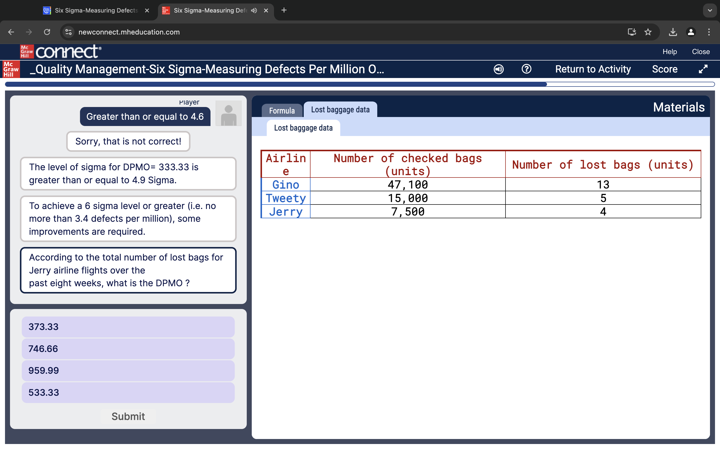Screen dimensions: 720x450
Task: Click the activity progress bar
Action: coord(359,84)
